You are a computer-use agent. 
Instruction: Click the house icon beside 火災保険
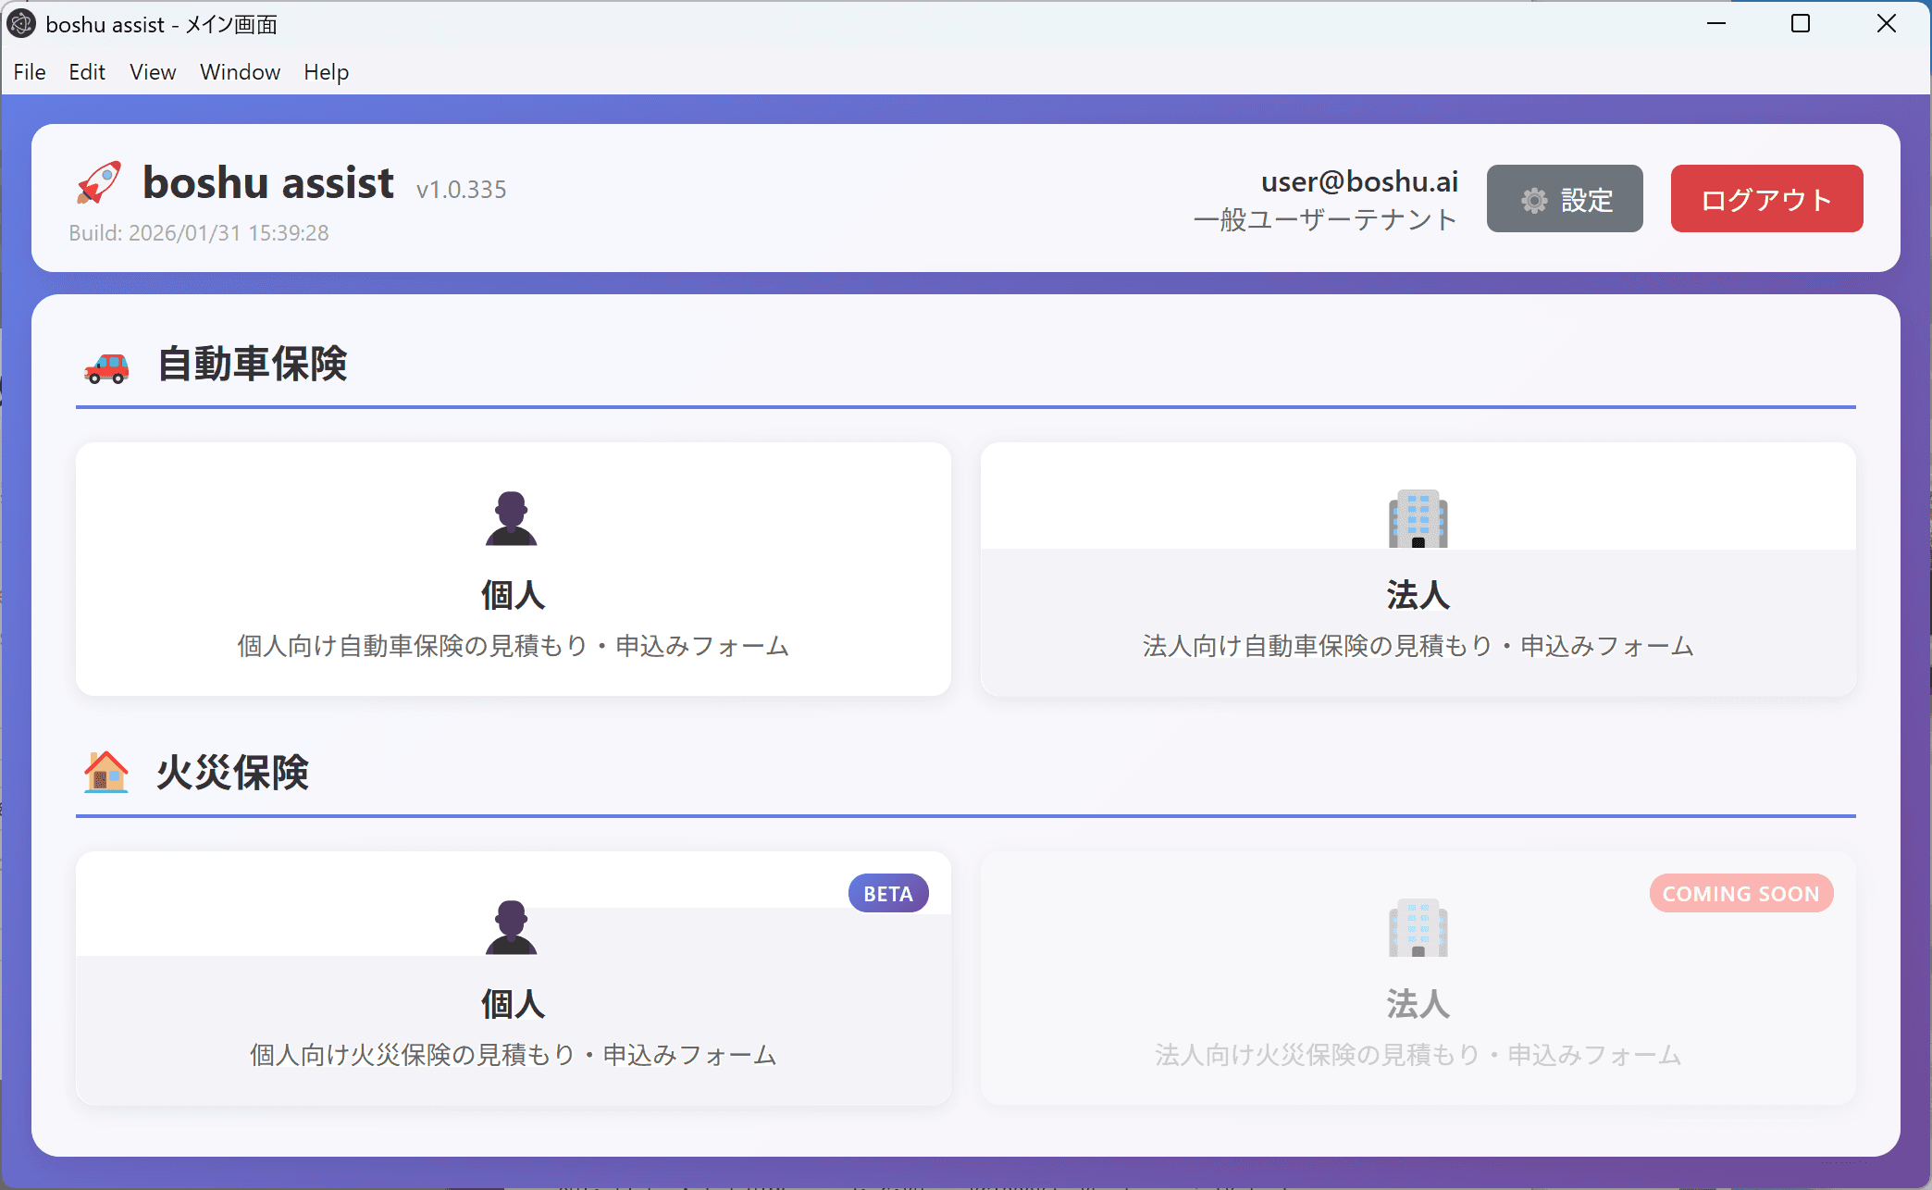[105, 773]
